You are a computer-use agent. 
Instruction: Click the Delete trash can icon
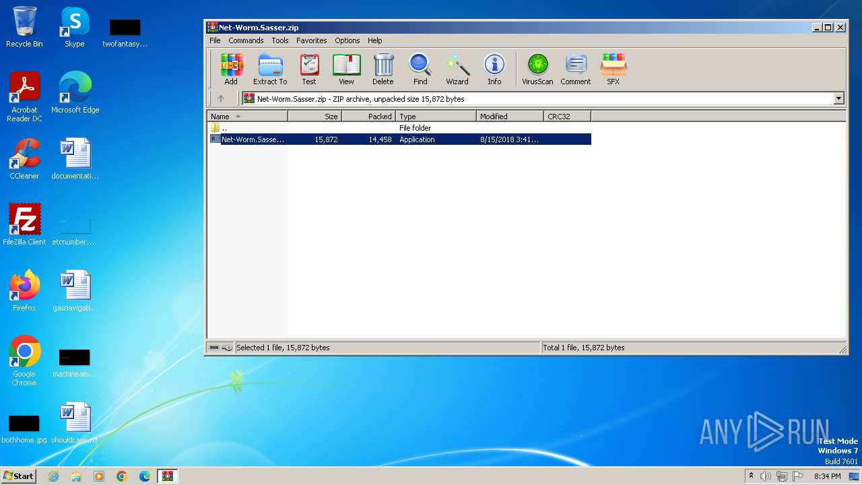pyautogui.click(x=383, y=69)
